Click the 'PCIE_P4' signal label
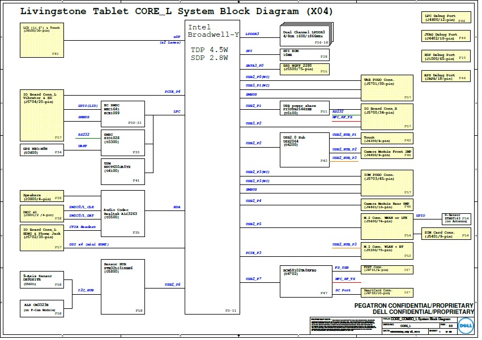The width and height of the screenshot is (482, 340). [172, 92]
